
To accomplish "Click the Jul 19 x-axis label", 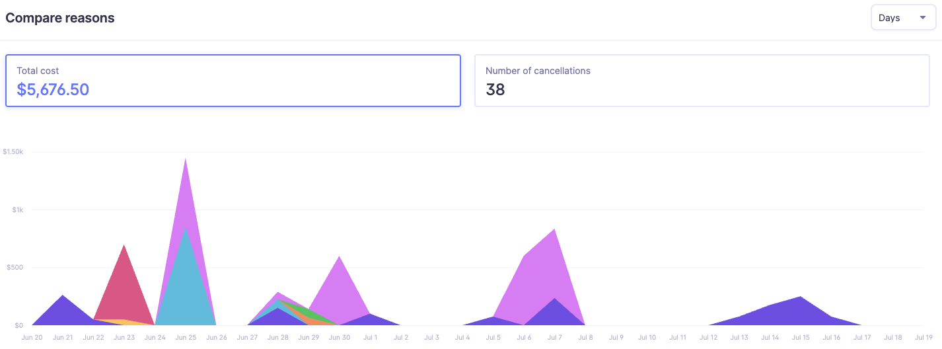I will point(923,337).
